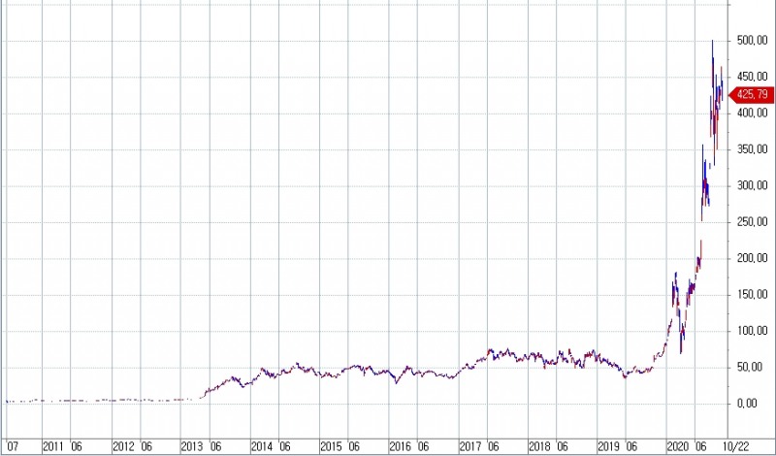Screen dimensions: 776x456
Task: Select the 2014 year label on time axis
Action: point(263,447)
